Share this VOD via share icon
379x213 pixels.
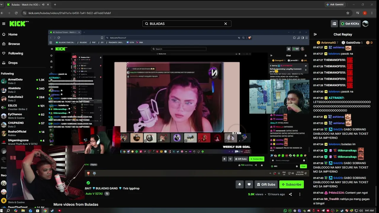coord(290,194)
